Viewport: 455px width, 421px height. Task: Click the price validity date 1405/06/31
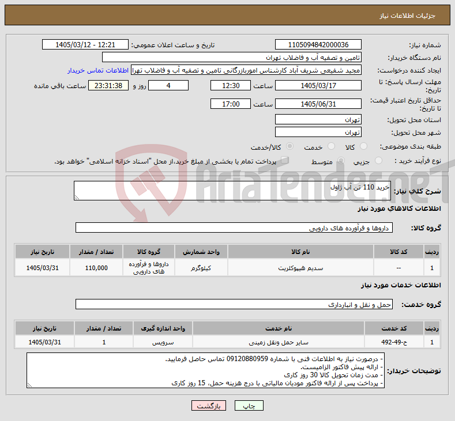tap(318, 104)
